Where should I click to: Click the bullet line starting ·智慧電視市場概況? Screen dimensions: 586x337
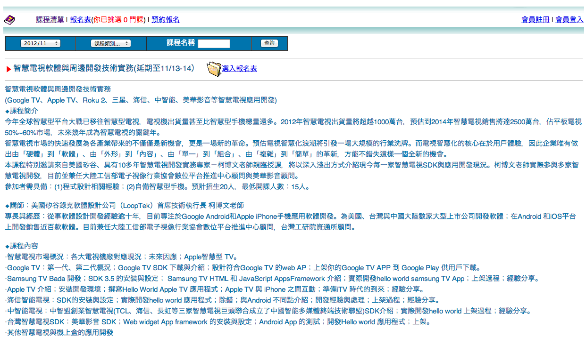pyautogui.click(x=121, y=257)
